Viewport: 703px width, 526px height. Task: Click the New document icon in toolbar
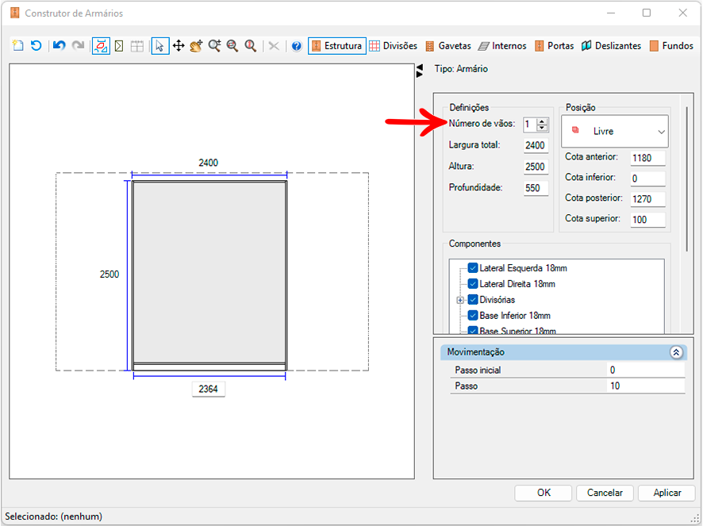[x=18, y=46]
